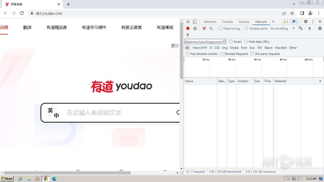Import HAR file upload icon
324x182 pixels.
pyautogui.click(x=309, y=28)
